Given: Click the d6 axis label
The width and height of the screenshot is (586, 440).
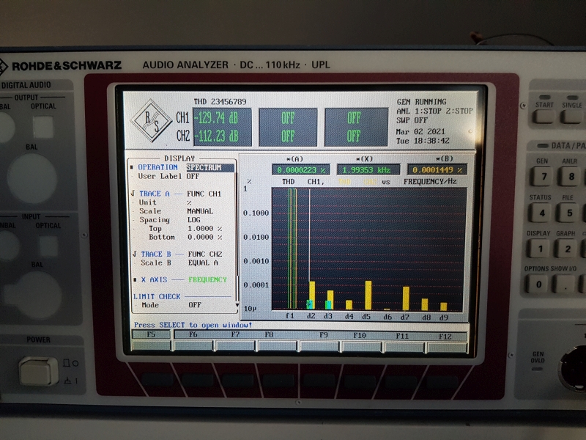Looking at the screenshot, I should 387,318.
